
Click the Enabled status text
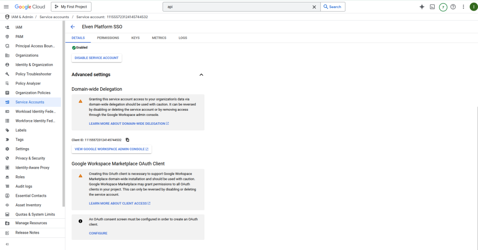coord(82,48)
